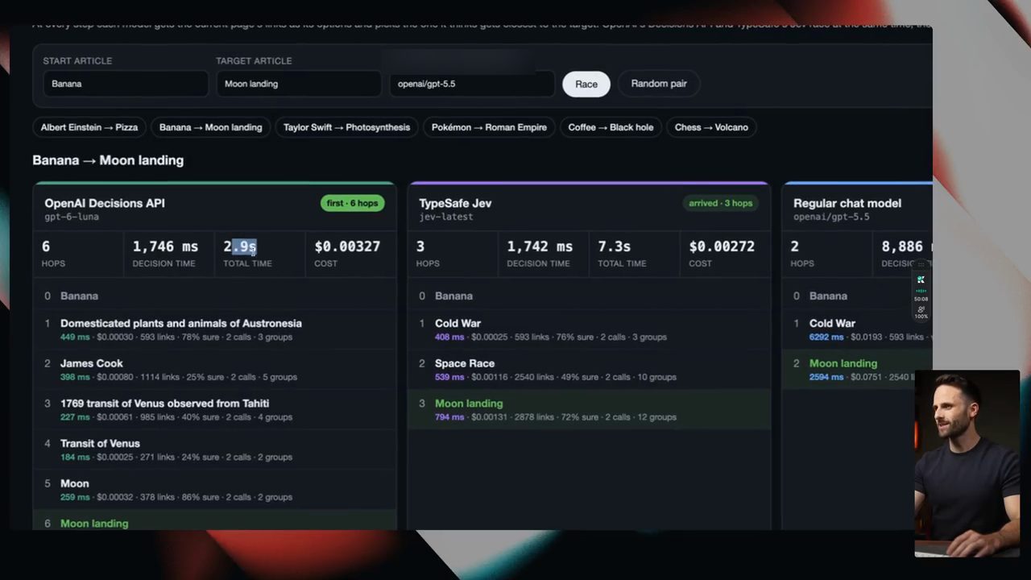
Task: Click the $0.00272 cost value
Action: point(722,246)
